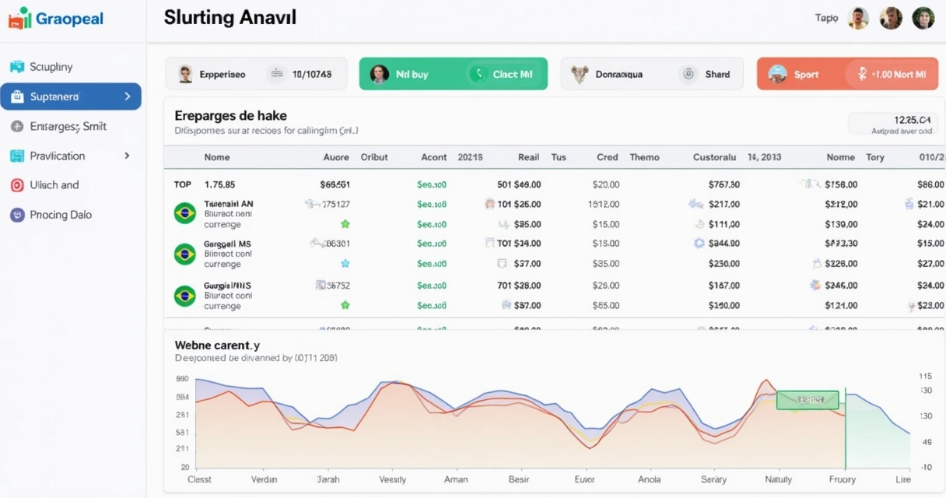Open the 1225.C4 dropdown field
The width and height of the screenshot is (946, 498).
(x=892, y=124)
